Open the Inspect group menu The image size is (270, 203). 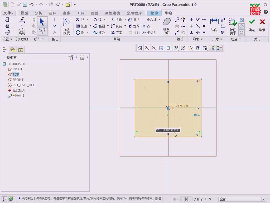pos(236,39)
